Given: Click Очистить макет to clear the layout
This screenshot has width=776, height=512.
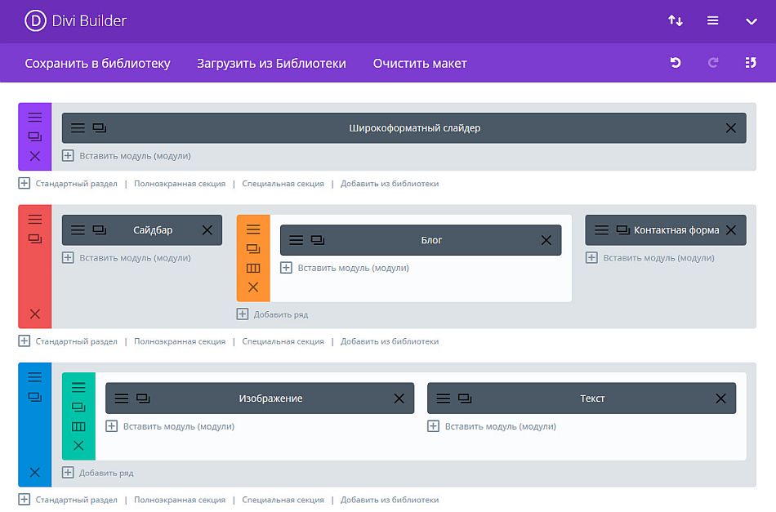Looking at the screenshot, I should tap(419, 62).
